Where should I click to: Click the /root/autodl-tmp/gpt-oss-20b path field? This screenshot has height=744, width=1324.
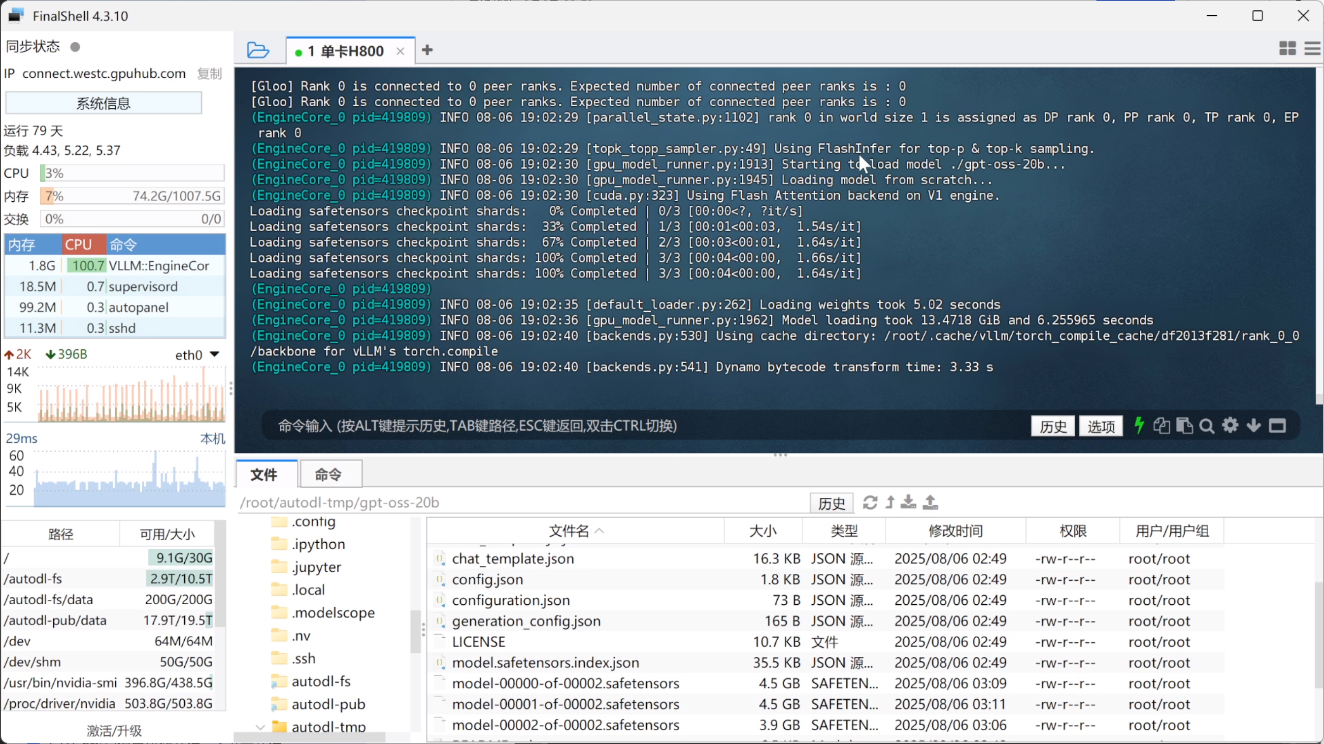point(522,502)
